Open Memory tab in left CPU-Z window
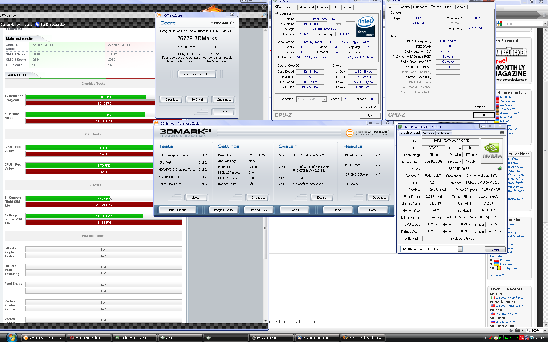This screenshot has width=548, height=342. (x=323, y=7)
